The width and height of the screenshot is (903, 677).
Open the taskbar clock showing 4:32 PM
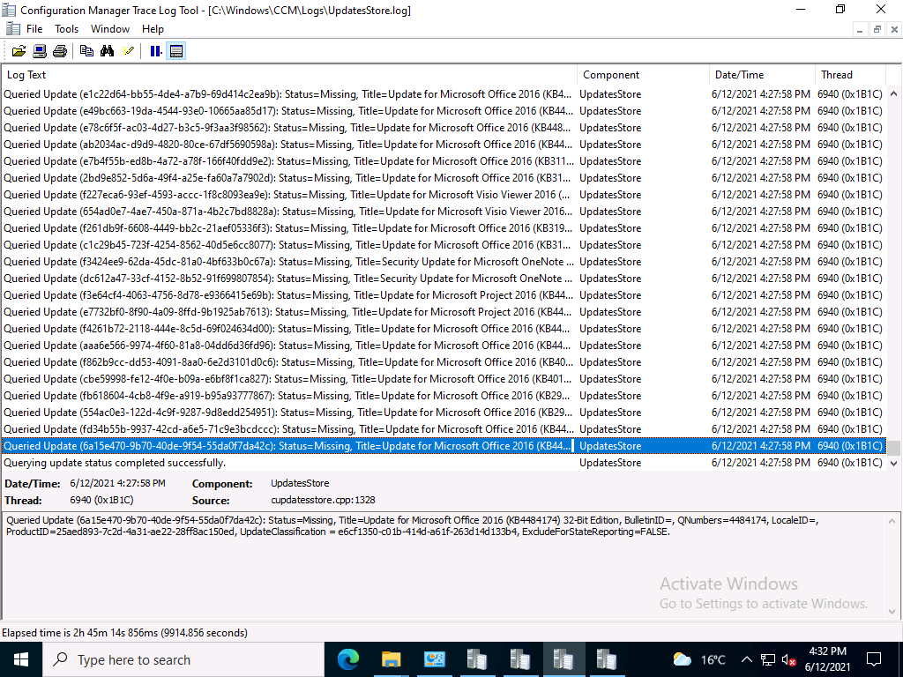[x=827, y=659]
